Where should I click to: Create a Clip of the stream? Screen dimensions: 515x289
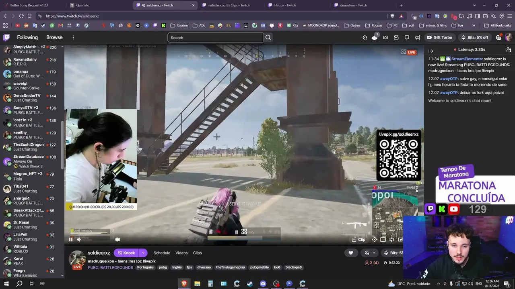point(358,240)
